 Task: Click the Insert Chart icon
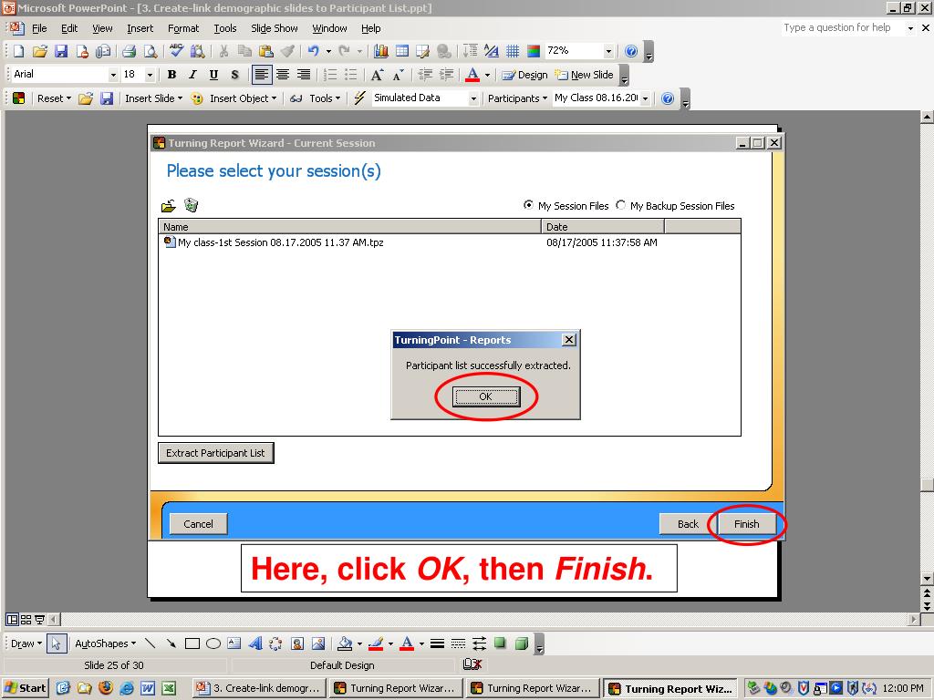coord(381,51)
